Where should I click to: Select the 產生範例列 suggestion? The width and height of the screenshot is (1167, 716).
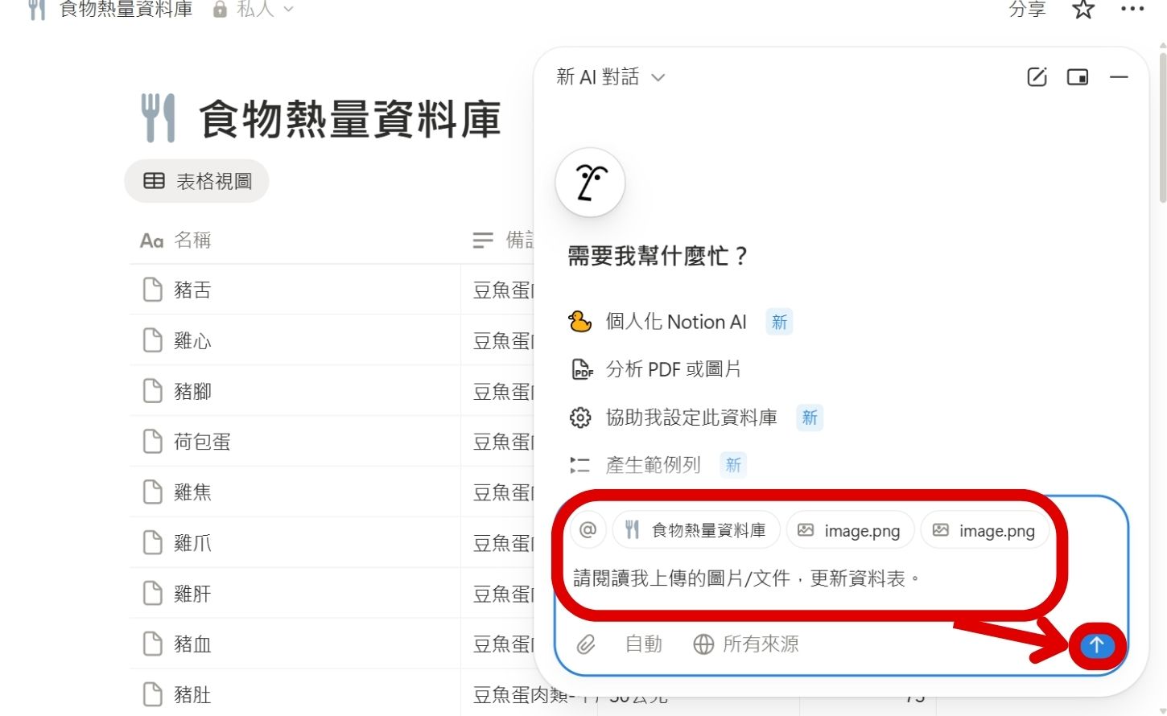(654, 464)
